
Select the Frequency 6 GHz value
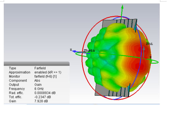point(39,89)
